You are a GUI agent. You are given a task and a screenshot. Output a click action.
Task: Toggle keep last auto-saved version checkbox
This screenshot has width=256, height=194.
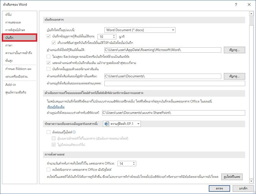(53, 43)
